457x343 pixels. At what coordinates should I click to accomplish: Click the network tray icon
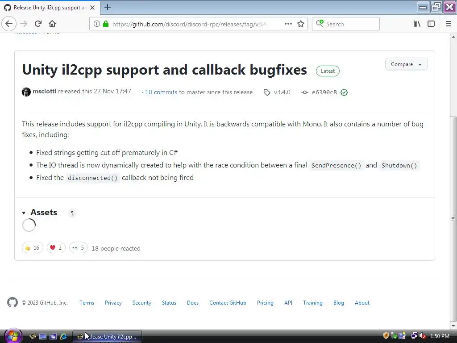coord(414,336)
